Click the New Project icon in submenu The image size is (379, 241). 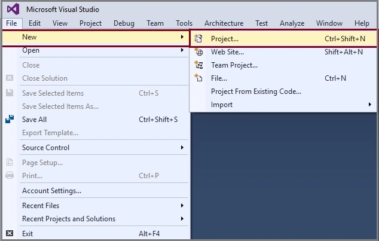coord(198,38)
